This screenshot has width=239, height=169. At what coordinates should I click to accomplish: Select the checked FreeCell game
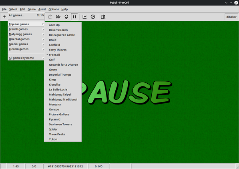pyautogui.click(x=63, y=55)
